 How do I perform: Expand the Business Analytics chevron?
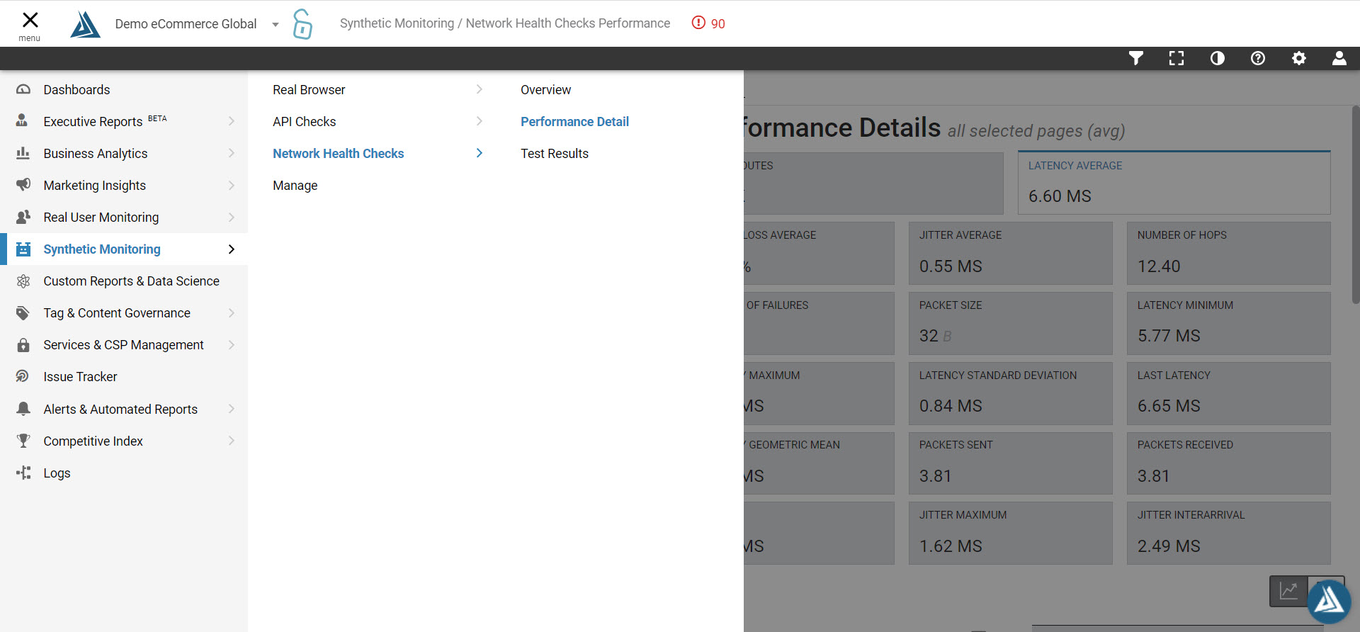[x=232, y=153]
